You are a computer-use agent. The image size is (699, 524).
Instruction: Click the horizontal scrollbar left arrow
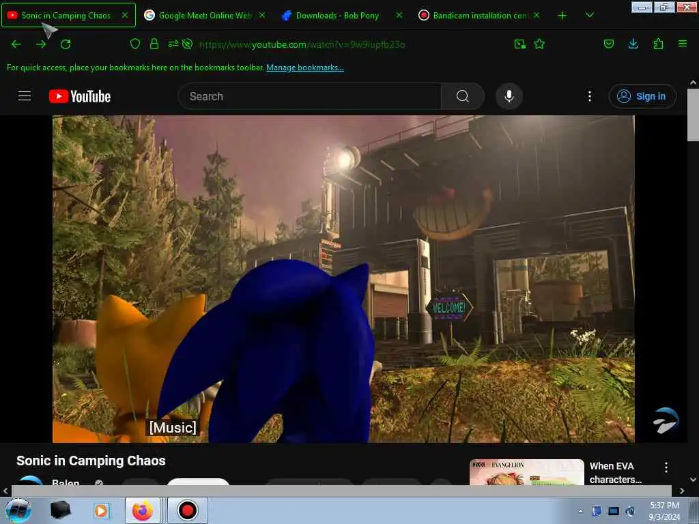(5, 491)
